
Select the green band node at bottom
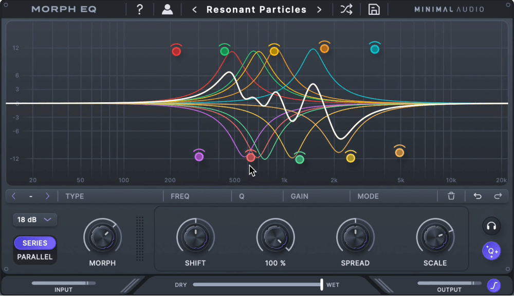click(x=300, y=160)
